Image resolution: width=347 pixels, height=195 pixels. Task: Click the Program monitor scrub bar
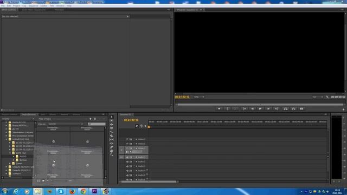pyautogui.click(x=260, y=105)
